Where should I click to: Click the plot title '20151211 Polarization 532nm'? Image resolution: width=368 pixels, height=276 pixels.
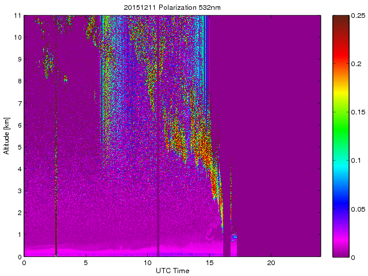pyautogui.click(x=172, y=7)
